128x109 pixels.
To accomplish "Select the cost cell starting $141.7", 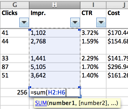I will (117, 58).
